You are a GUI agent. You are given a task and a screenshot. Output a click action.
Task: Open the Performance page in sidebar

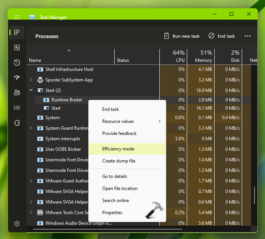(17, 47)
